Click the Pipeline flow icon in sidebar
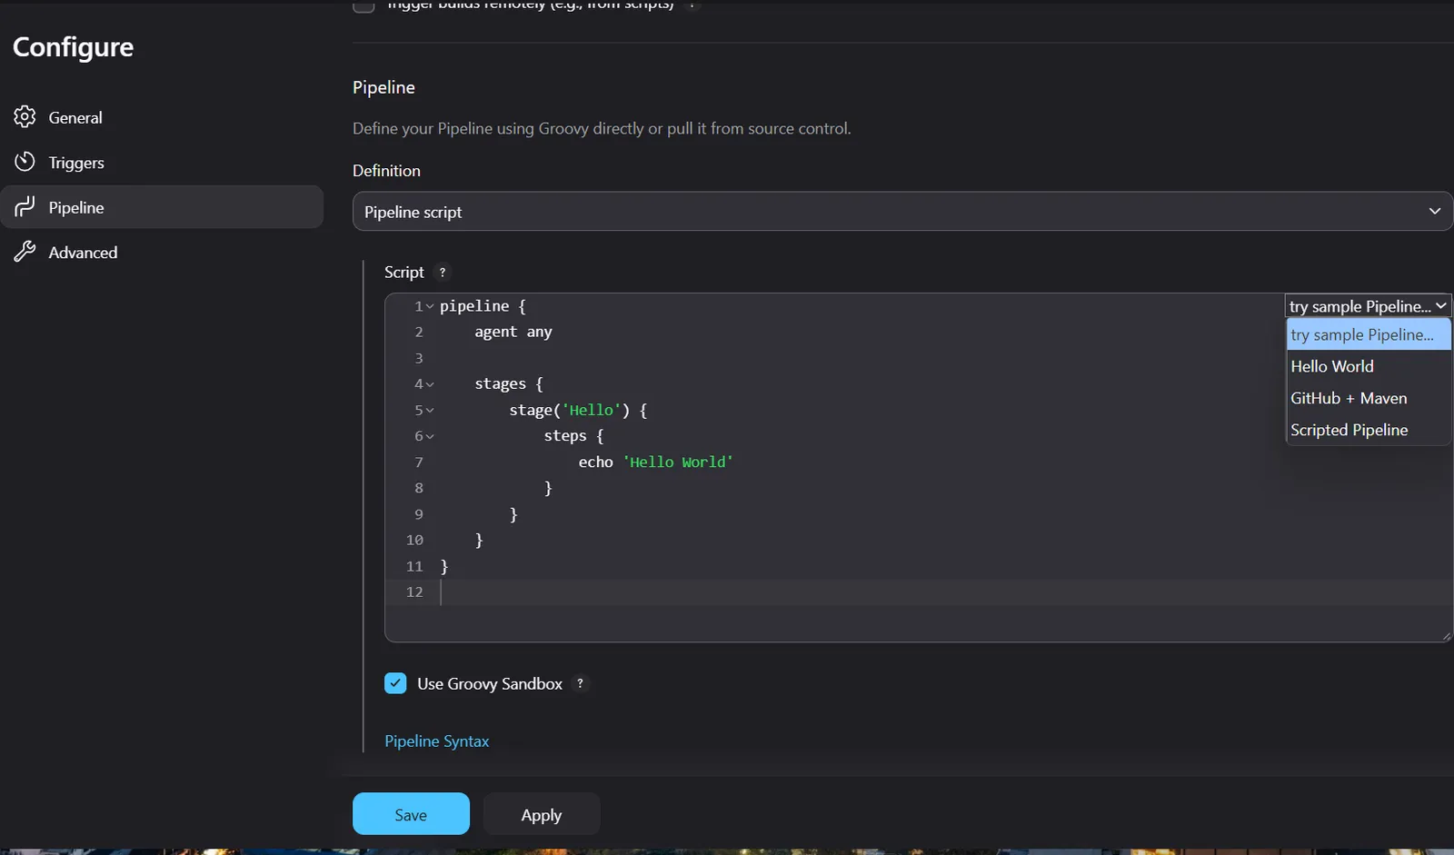 (25, 207)
